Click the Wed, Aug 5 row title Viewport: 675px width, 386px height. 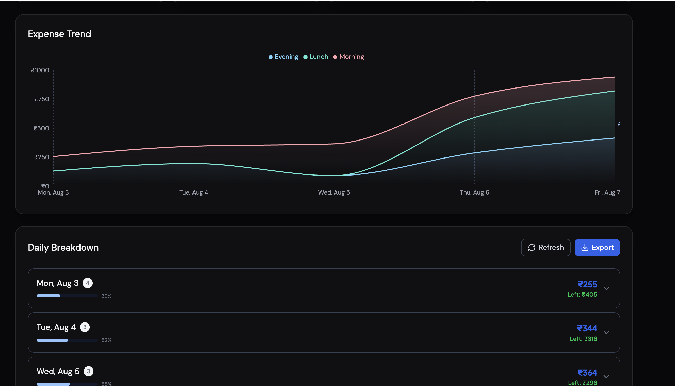58,372
